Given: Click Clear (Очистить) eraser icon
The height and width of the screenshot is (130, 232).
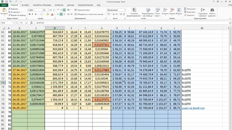Looking at the screenshot, I should [x=185, y=15].
